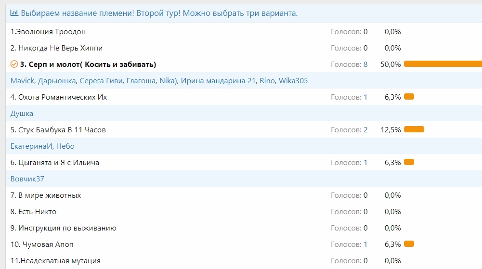Open voter profile Душка

tap(22, 114)
